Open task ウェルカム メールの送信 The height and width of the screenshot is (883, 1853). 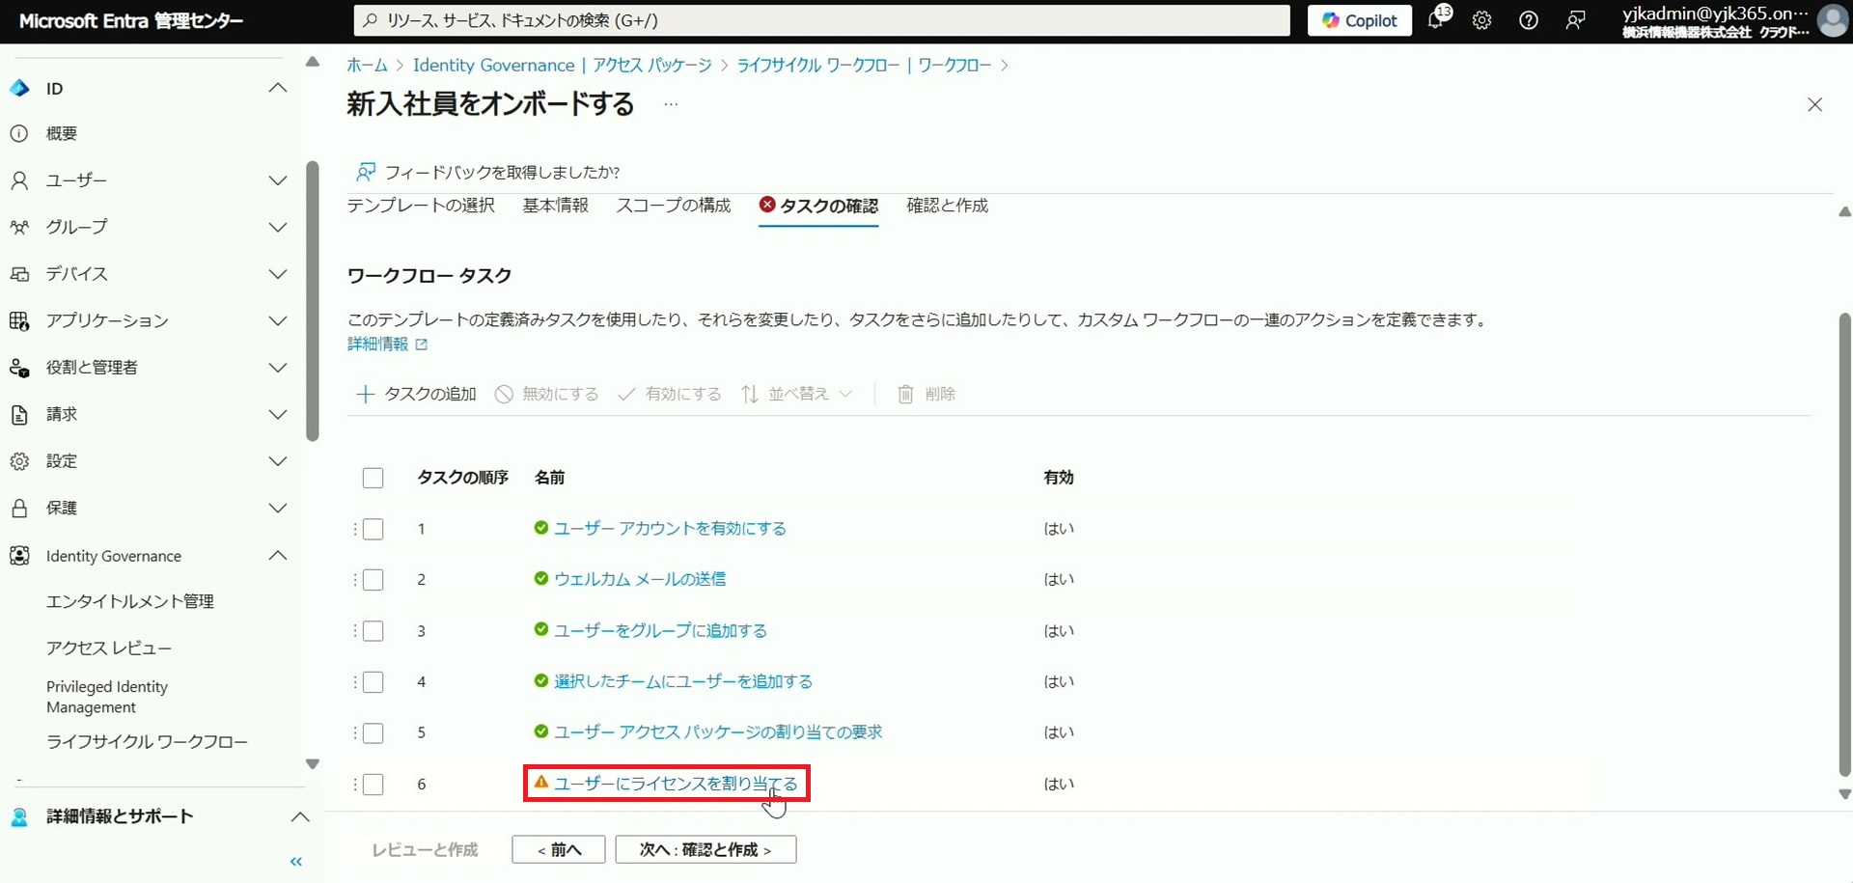[640, 579]
